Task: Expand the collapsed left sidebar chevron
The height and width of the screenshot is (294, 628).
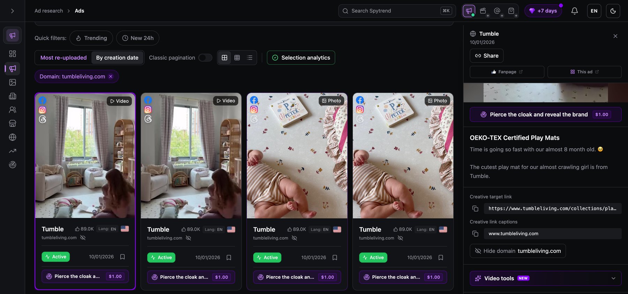Action: (x=12, y=11)
